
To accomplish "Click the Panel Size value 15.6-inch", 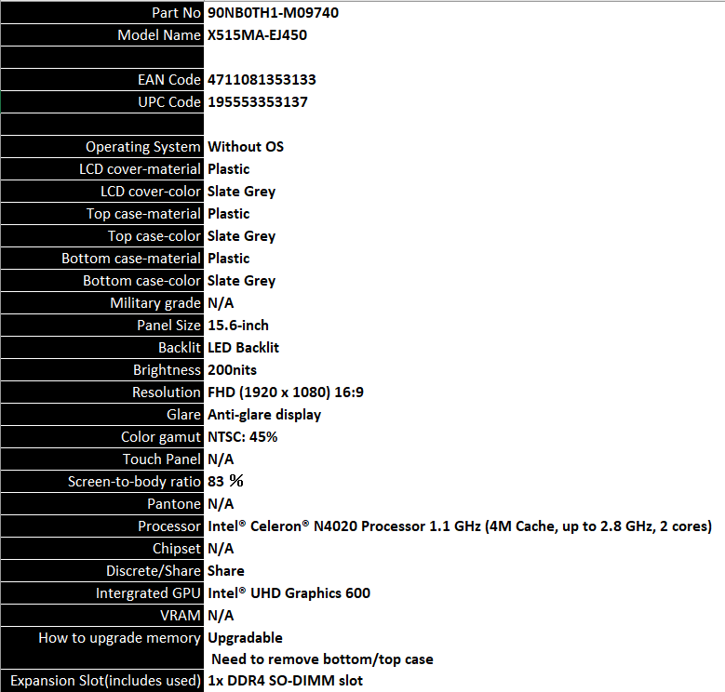I will 238,326.
